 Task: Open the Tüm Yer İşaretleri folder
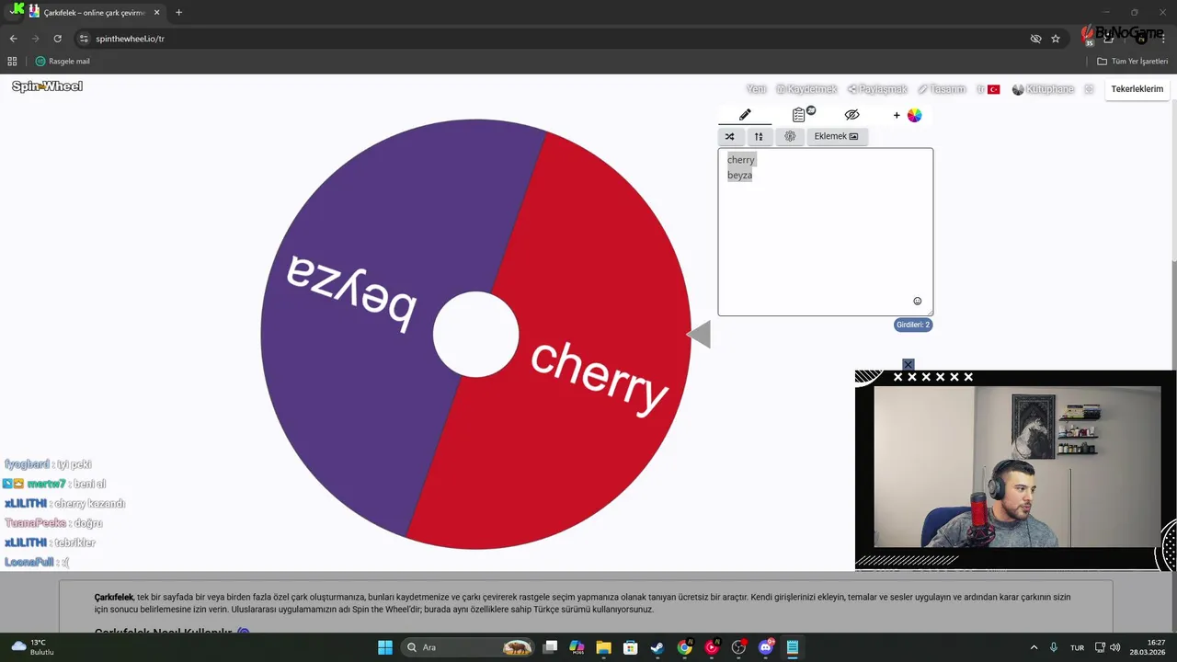(x=1133, y=62)
